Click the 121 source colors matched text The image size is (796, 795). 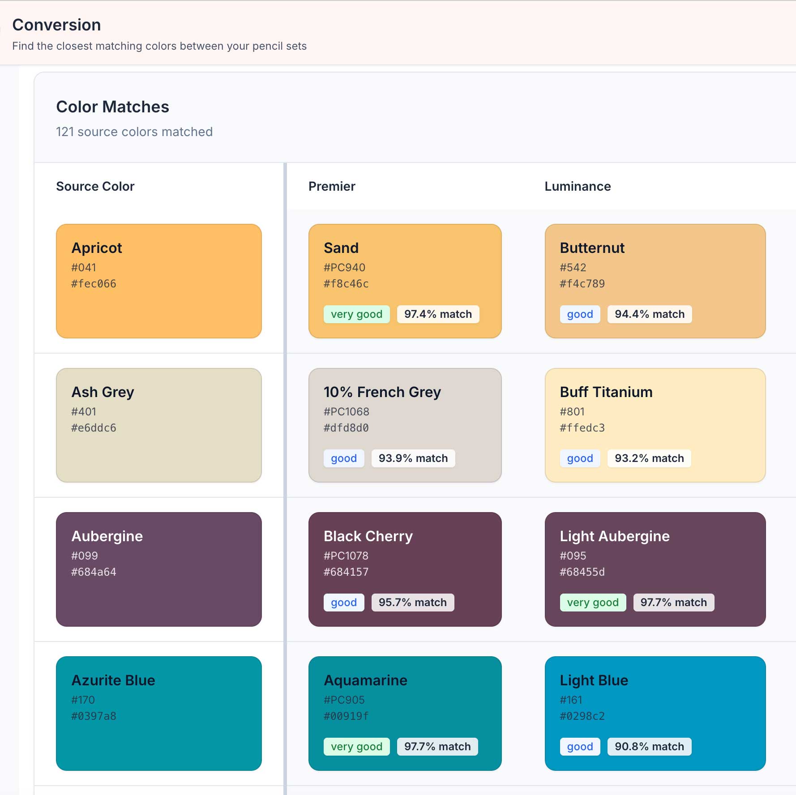click(134, 132)
